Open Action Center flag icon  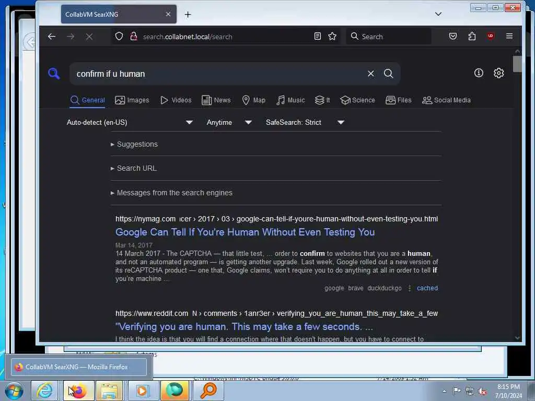tap(456, 391)
